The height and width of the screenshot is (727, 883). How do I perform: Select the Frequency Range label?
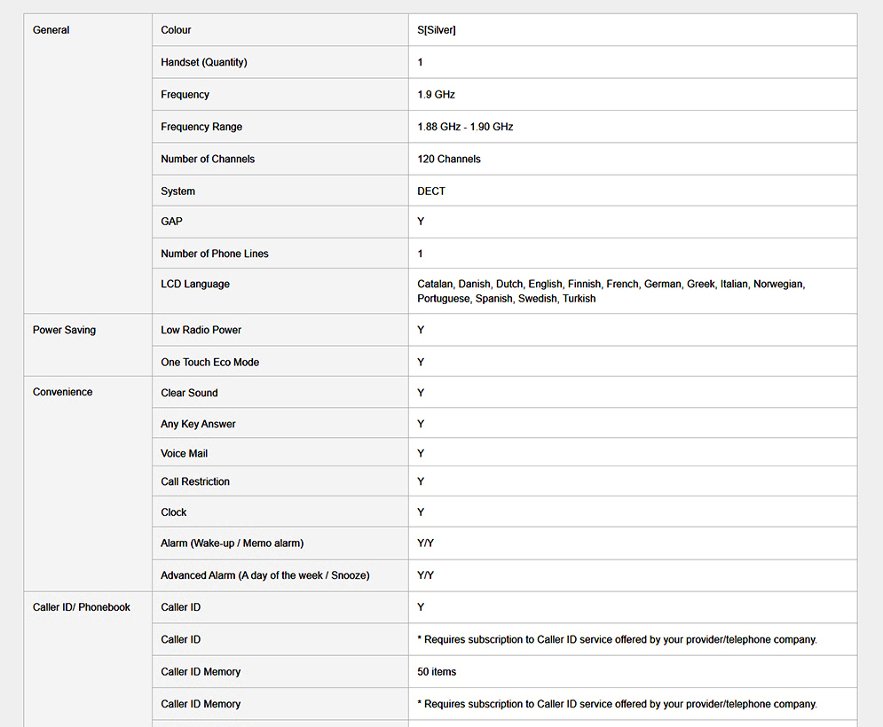(x=201, y=127)
